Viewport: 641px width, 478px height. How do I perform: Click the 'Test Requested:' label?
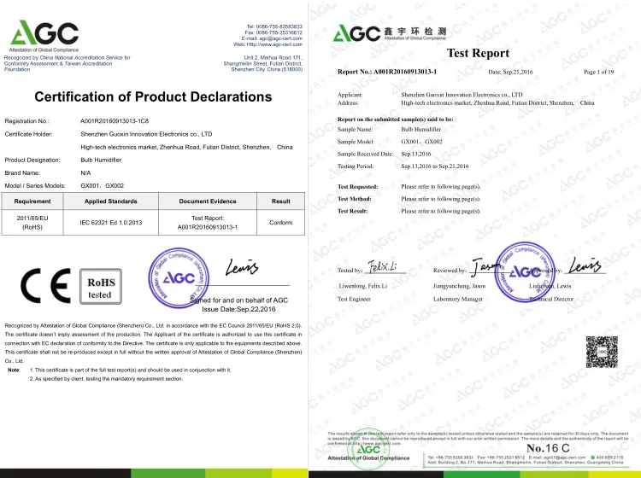357,187
